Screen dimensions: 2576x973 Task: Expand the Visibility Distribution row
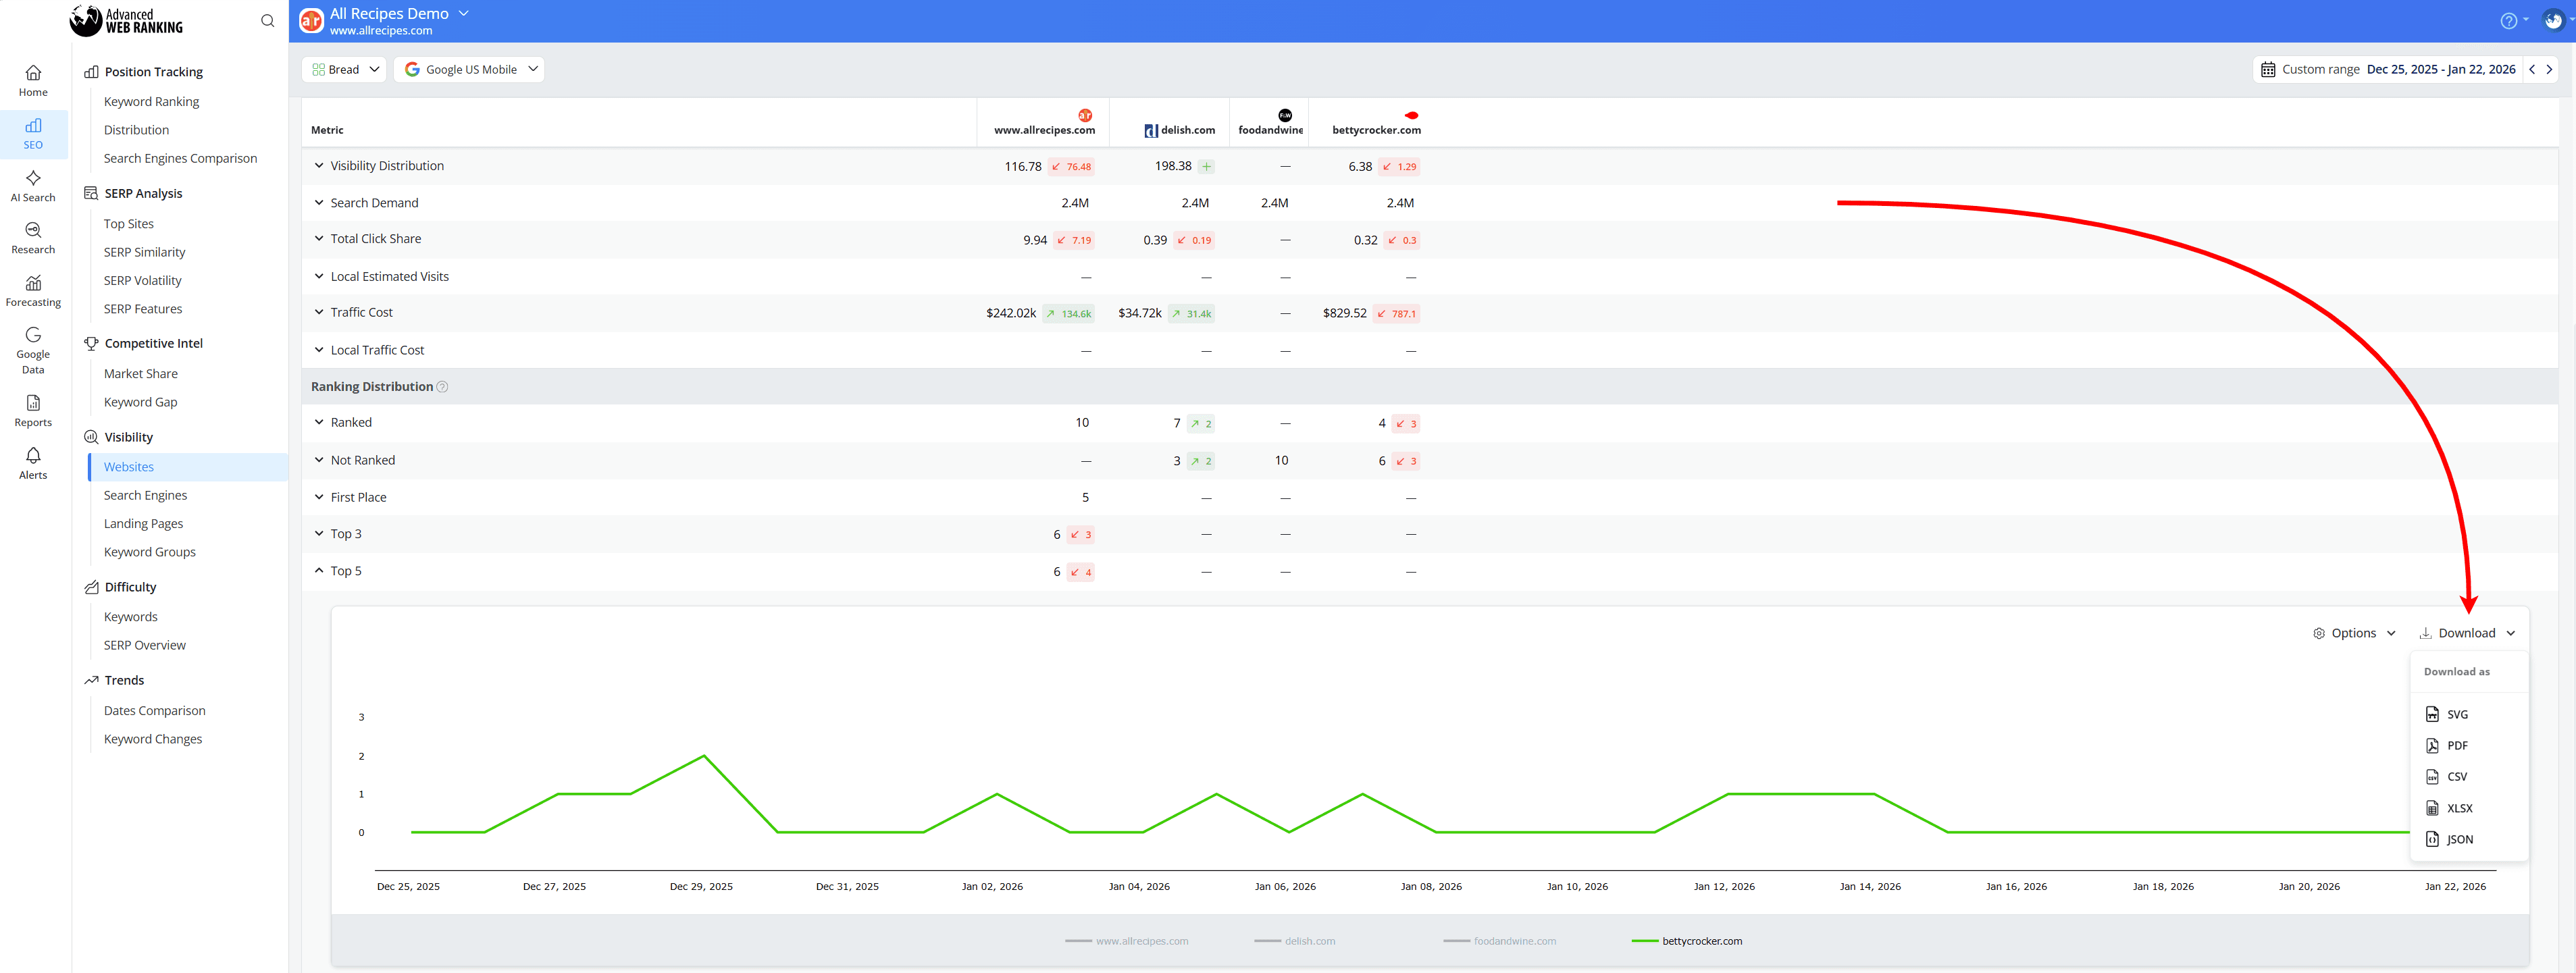(319, 166)
